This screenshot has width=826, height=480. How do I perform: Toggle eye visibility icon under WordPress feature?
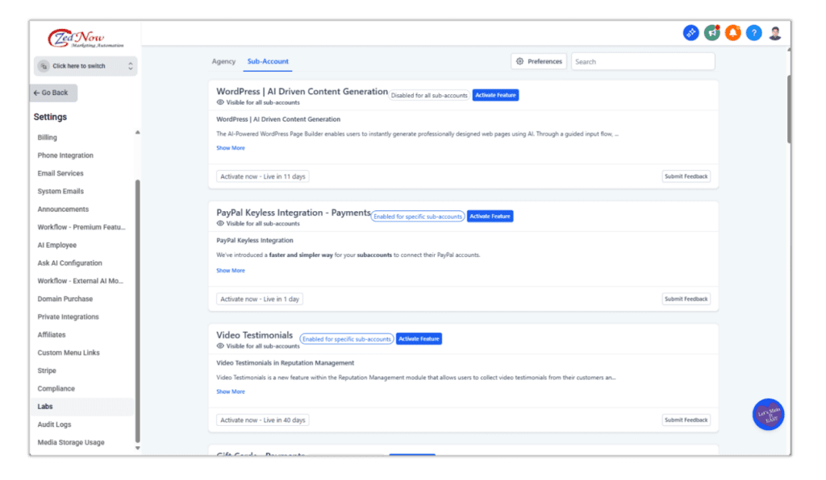click(220, 103)
